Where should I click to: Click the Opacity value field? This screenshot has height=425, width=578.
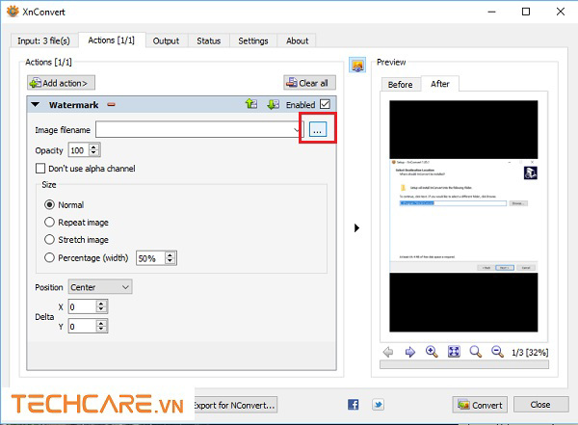(79, 150)
